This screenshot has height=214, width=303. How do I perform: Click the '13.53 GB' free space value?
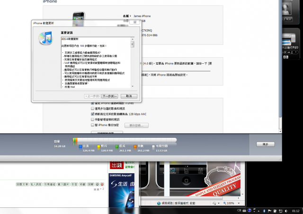point(161,151)
